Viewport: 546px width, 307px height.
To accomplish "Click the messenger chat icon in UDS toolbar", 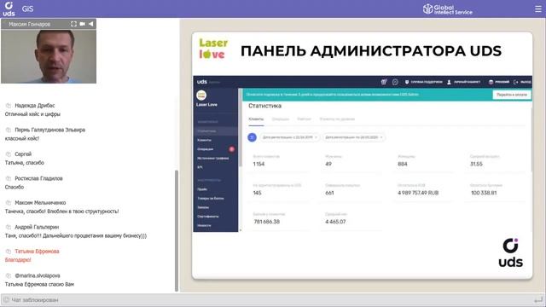I will [395, 82].
